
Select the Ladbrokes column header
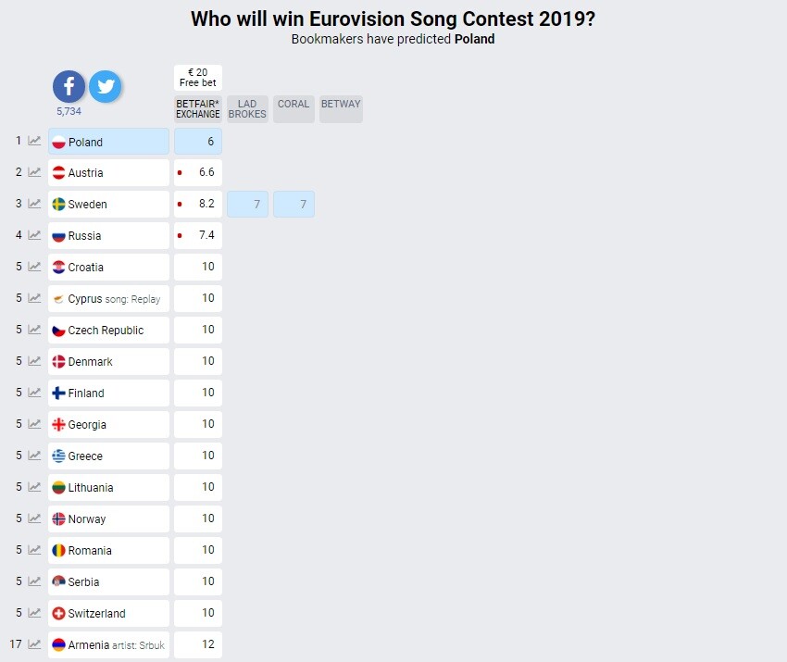247,109
